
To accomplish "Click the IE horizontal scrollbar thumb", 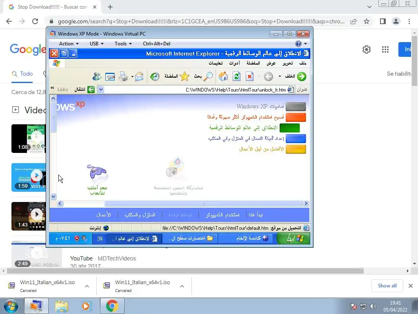I will [203, 204].
